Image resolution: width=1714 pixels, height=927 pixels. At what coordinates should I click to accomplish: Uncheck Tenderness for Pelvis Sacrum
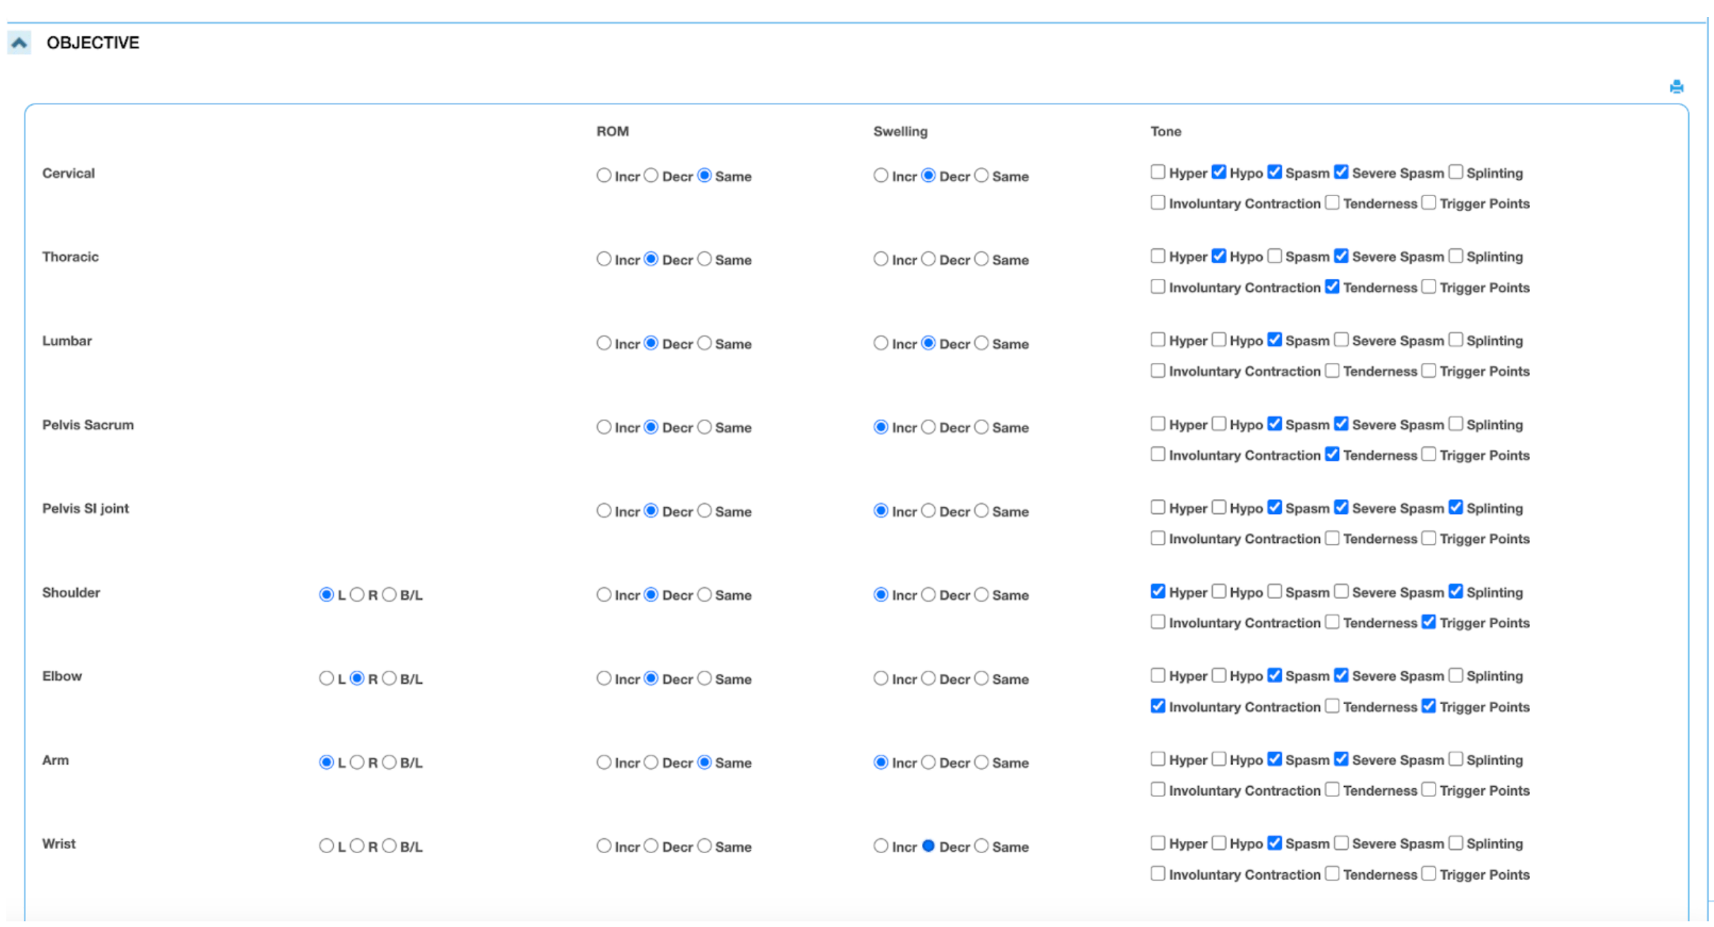1332,454
